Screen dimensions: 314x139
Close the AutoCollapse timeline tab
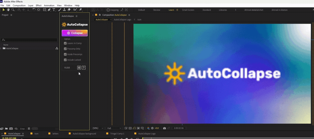(x=2, y=134)
